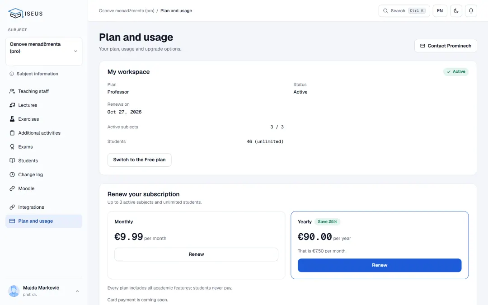Click the Lectures presentation icon
The height and width of the screenshot is (305, 488).
(x=12, y=105)
